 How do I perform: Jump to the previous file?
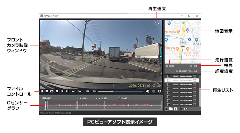tap(62, 91)
